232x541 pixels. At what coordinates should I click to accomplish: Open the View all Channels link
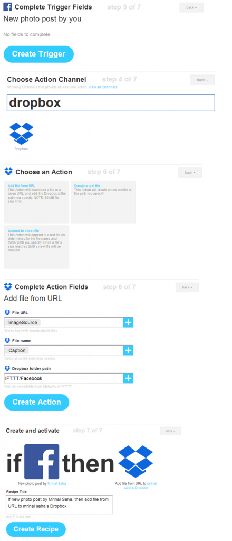103,87
